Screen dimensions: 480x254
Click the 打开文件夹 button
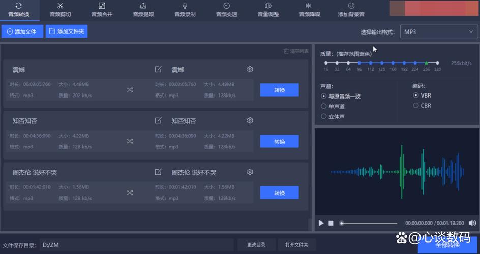tap(297, 245)
